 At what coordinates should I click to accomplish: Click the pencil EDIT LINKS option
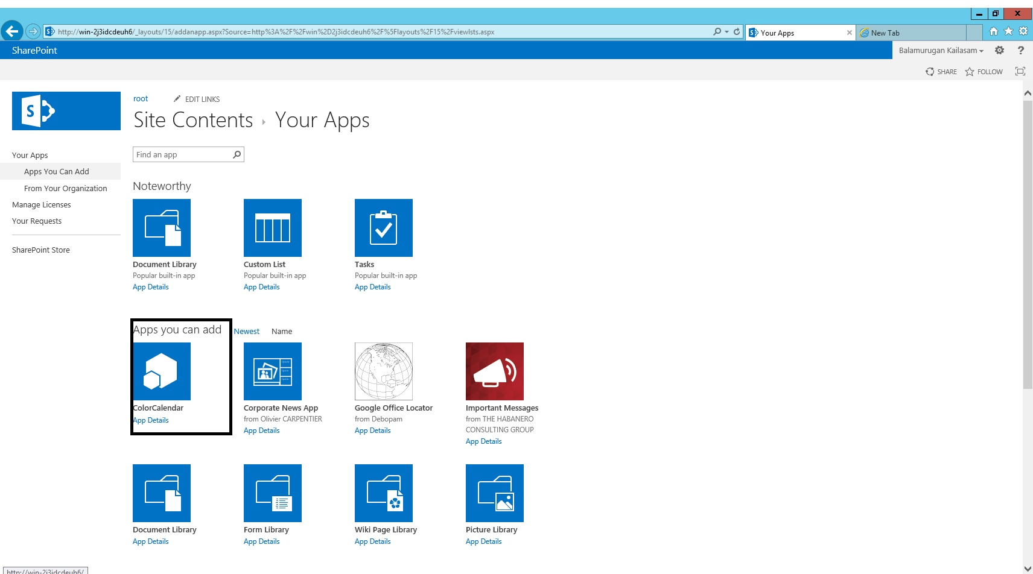(197, 99)
